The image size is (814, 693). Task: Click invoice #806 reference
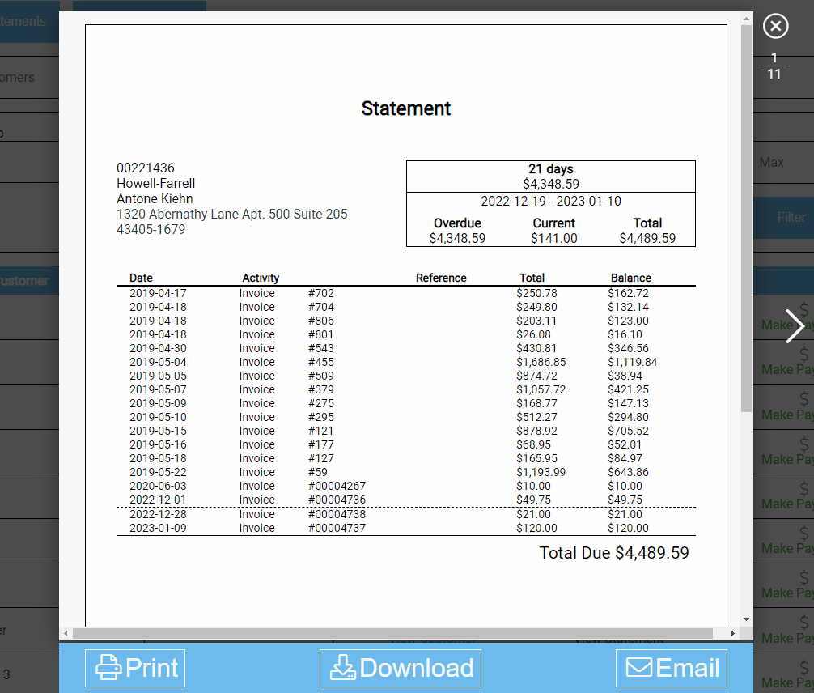(320, 321)
